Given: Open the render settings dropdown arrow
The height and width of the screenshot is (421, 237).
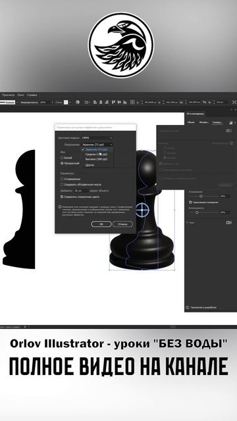Looking at the screenshot, I should click(235, 122).
